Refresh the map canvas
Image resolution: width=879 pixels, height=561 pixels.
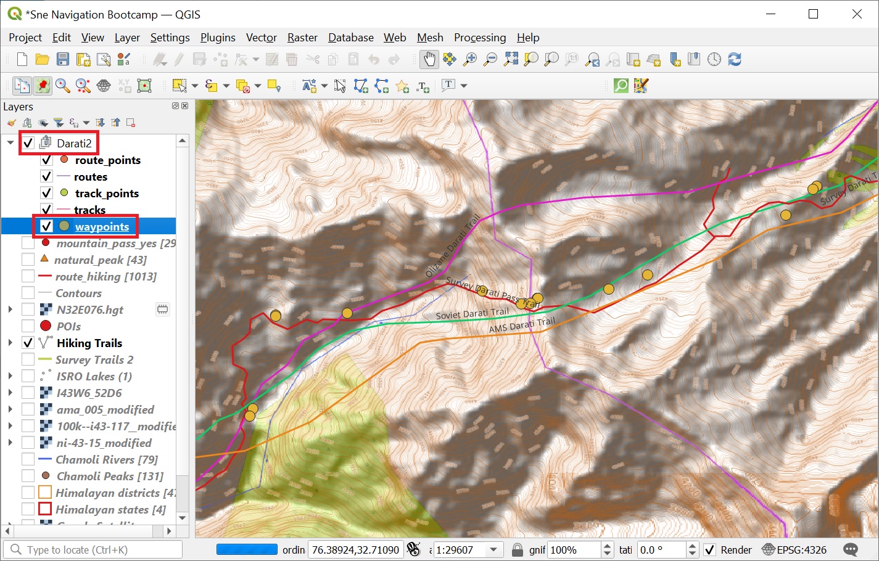735,59
